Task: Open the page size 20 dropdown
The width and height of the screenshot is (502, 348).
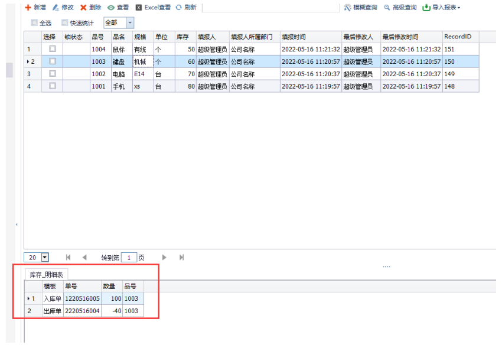Action: pyautogui.click(x=45, y=258)
